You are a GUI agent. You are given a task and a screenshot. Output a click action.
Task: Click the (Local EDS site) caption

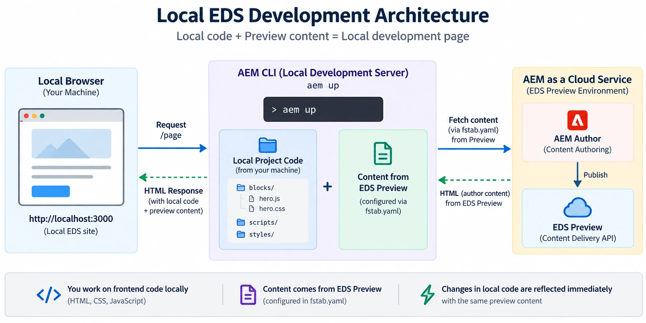coord(71,231)
